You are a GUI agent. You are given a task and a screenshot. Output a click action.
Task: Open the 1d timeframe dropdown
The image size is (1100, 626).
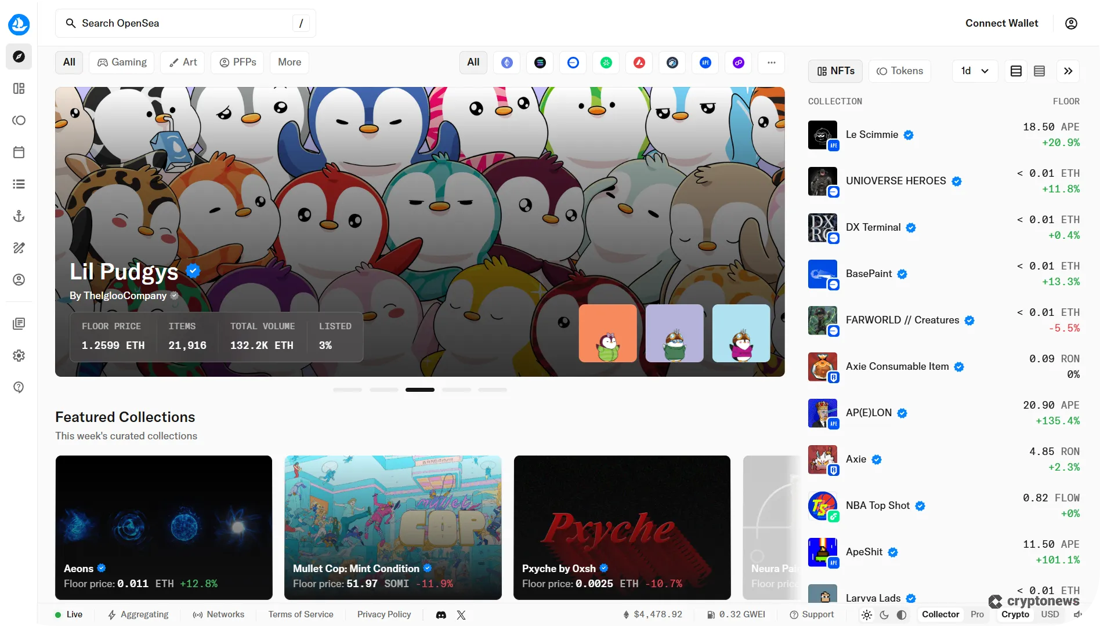[975, 71]
